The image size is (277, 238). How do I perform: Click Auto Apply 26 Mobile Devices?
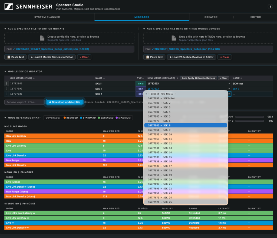pos(198,78)
